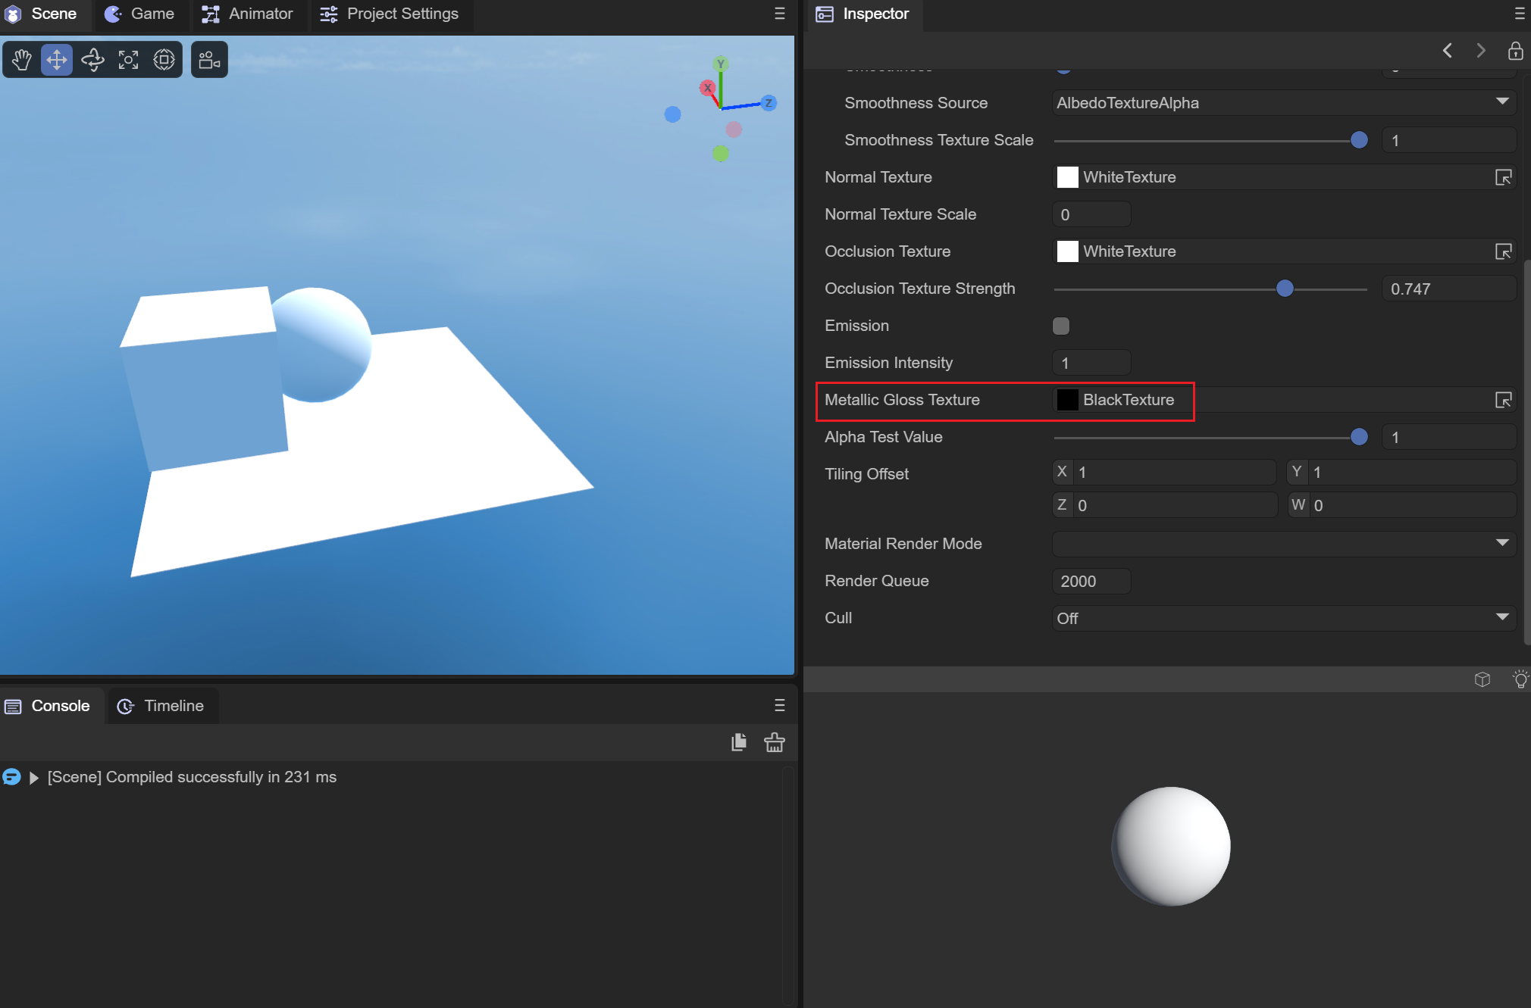Click the camera settings icon in scene
This screenshot has height=1008, width=1531.
pos(209,59)
